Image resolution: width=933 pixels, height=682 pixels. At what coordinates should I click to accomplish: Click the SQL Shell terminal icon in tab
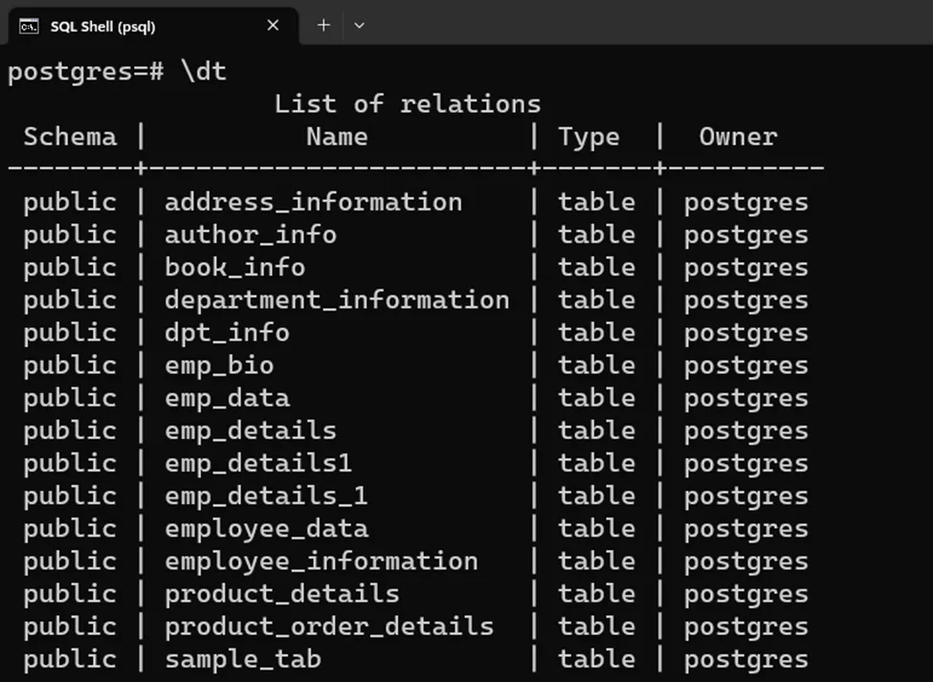tap(30, 26)
